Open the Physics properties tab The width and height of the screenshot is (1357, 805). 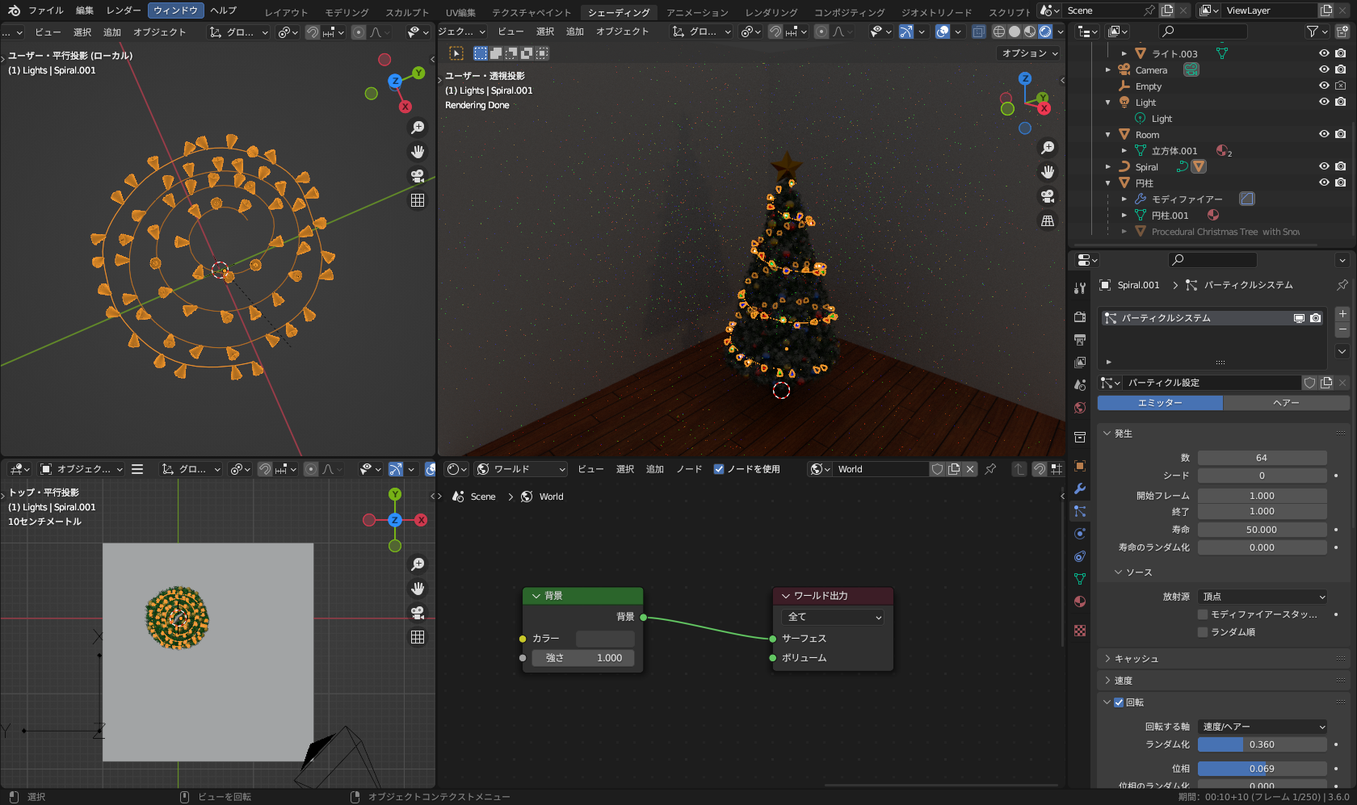pos(1080,534)
